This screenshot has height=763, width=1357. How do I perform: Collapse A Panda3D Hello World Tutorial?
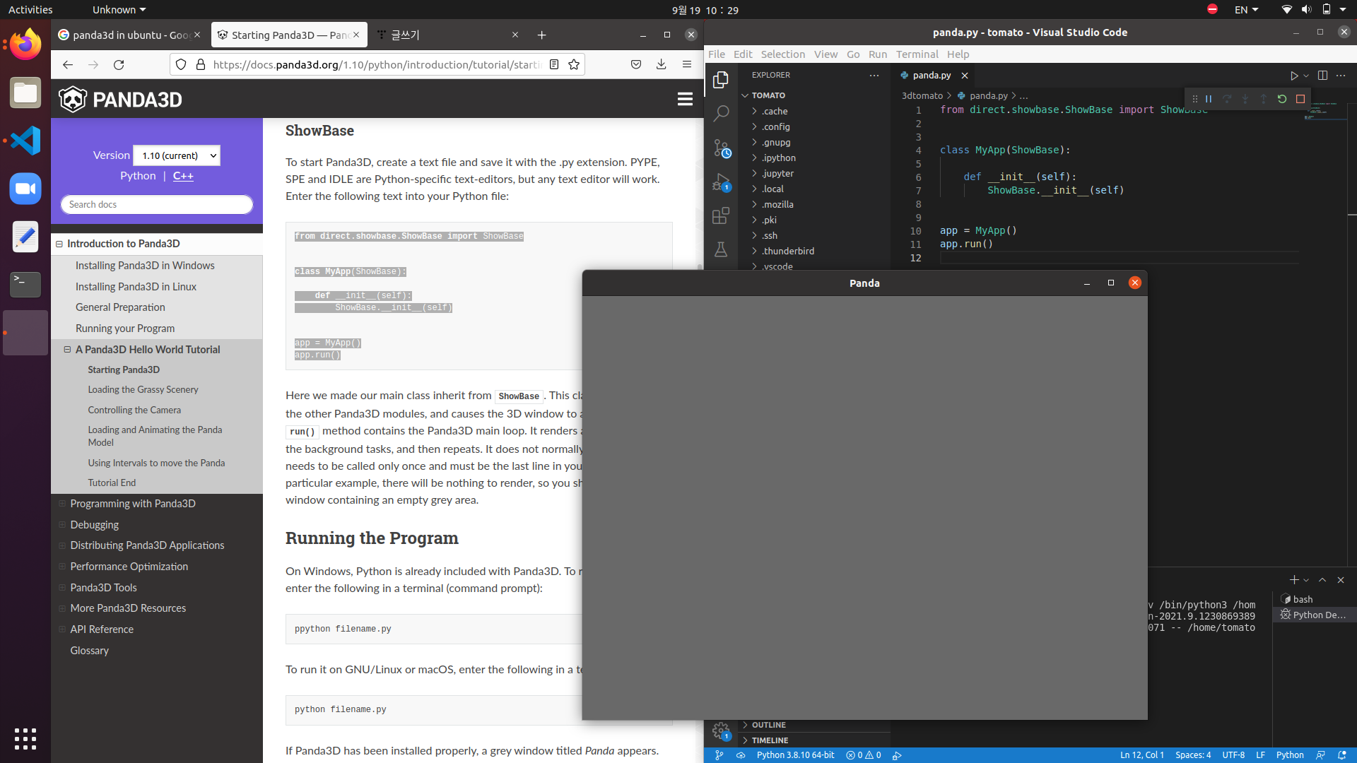coord(67,350)
